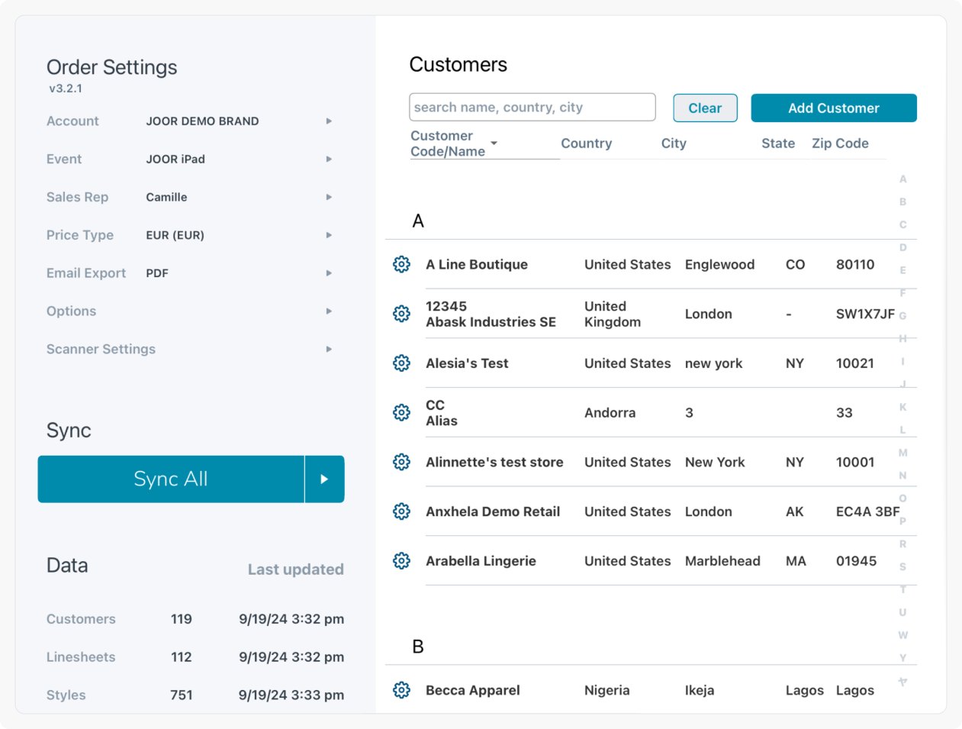Click gear icon for Alinnette's test store
Image resolution: width=962 pixels, height=729 pixels.
click(401, 462)
